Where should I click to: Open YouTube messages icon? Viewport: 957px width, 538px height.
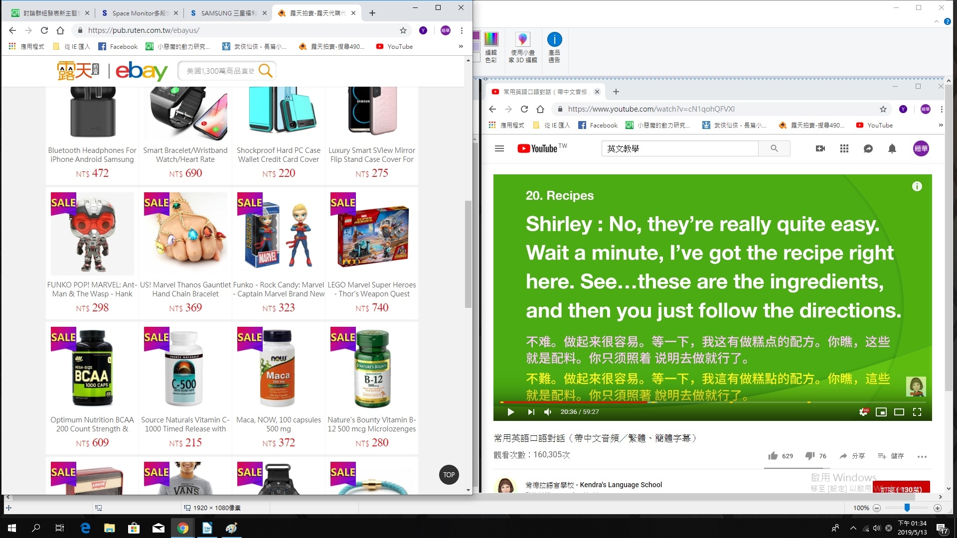[x=868, y=148]
